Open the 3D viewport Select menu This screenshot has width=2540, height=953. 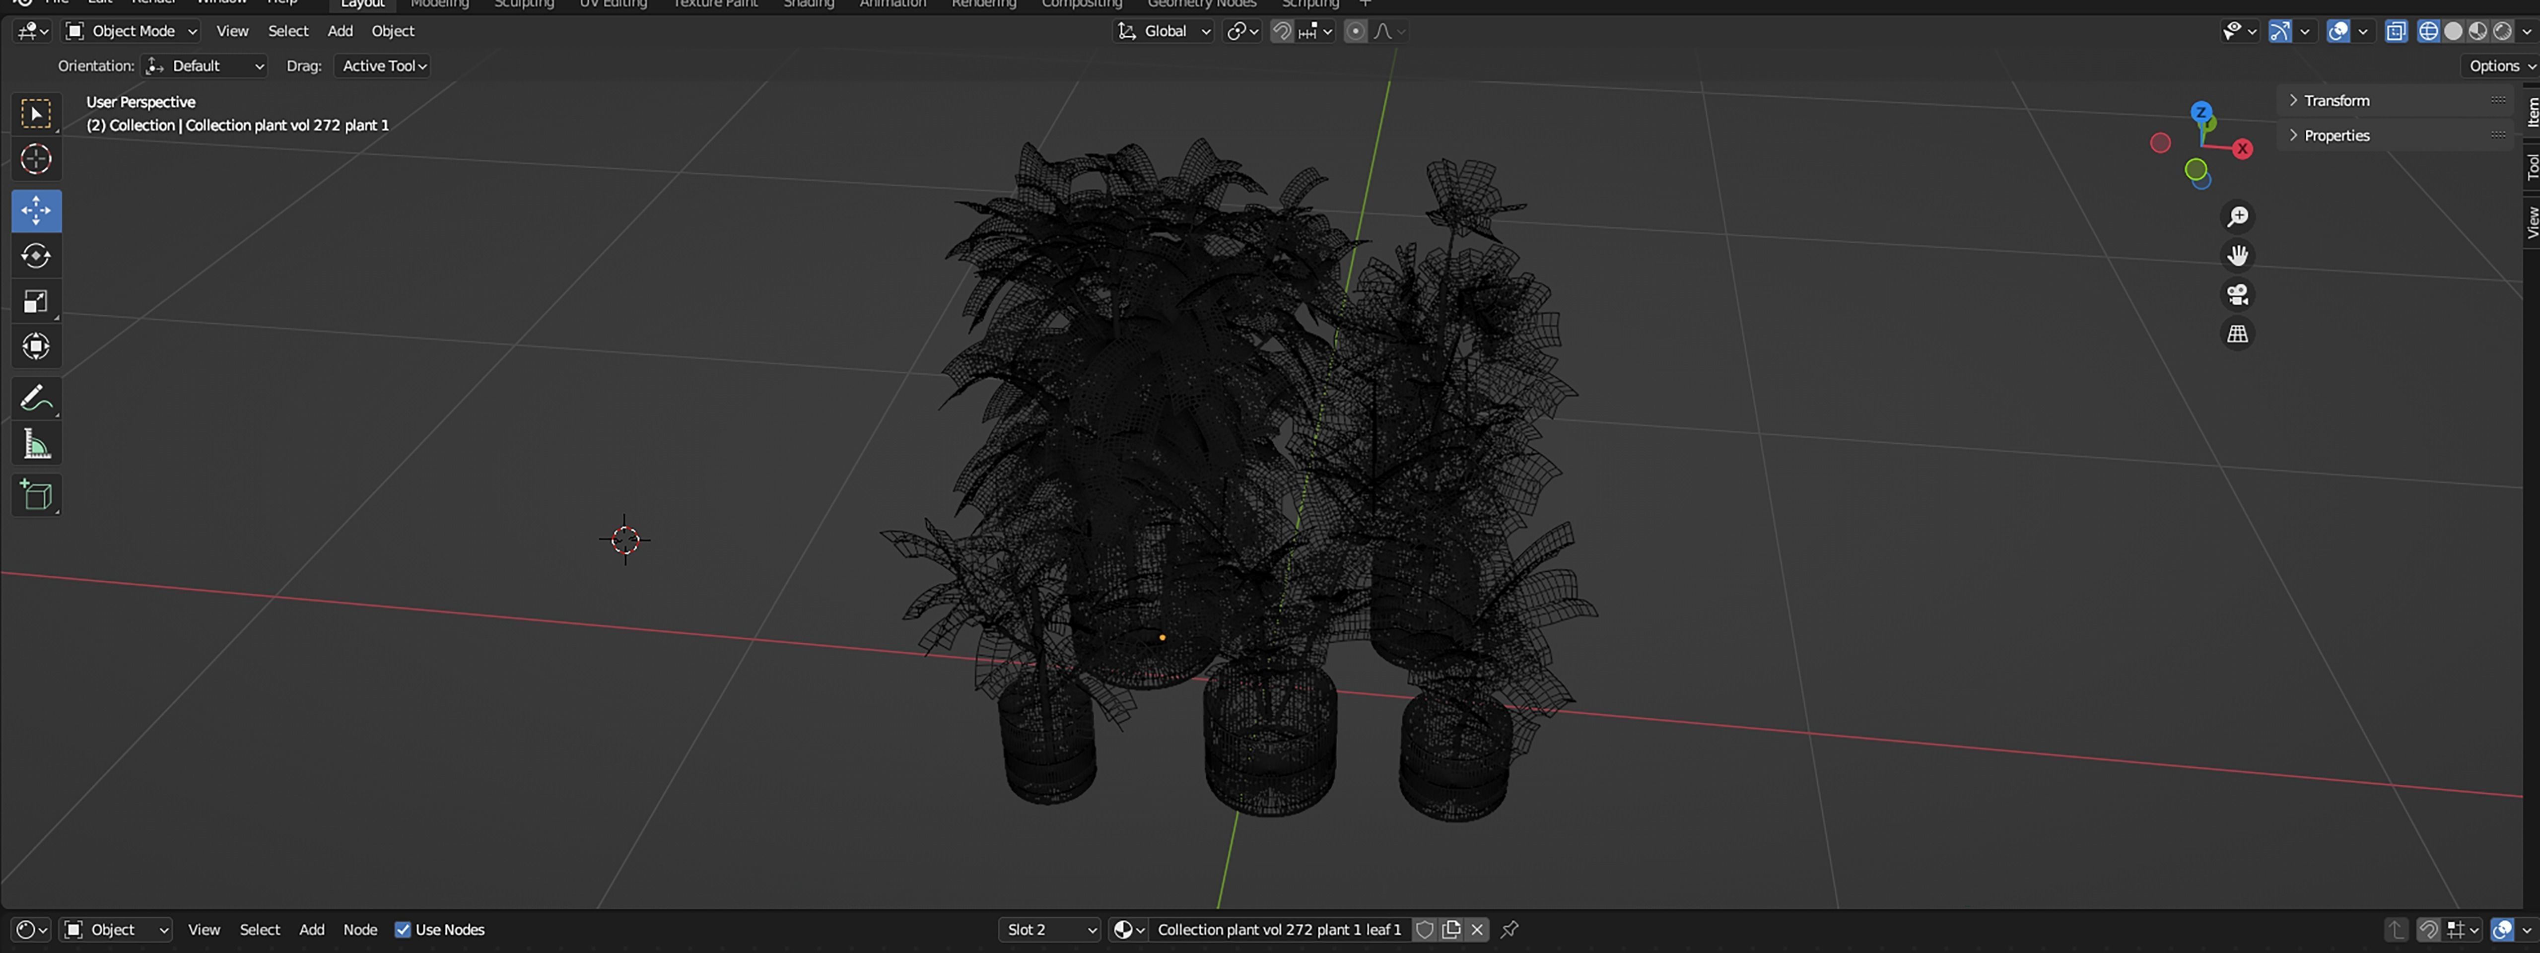pyautogui.click(x=288, y=32)
